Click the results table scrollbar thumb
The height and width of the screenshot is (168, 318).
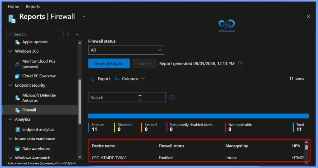pyautogui.click(x=307, y=147)
